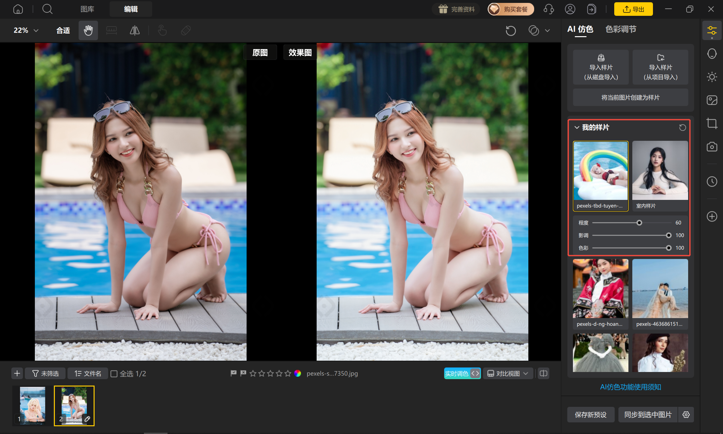The height and width of the screenshot is (434, 723).
Task: Select the AI color match tab
Action: tap(580, 29)
